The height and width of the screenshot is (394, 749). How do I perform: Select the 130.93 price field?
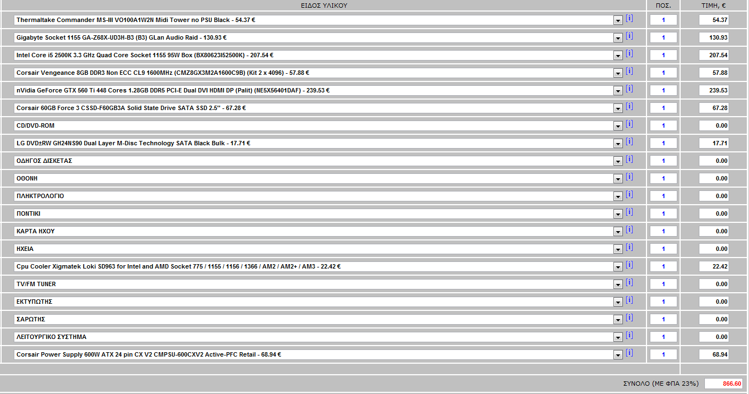[714, 37]
